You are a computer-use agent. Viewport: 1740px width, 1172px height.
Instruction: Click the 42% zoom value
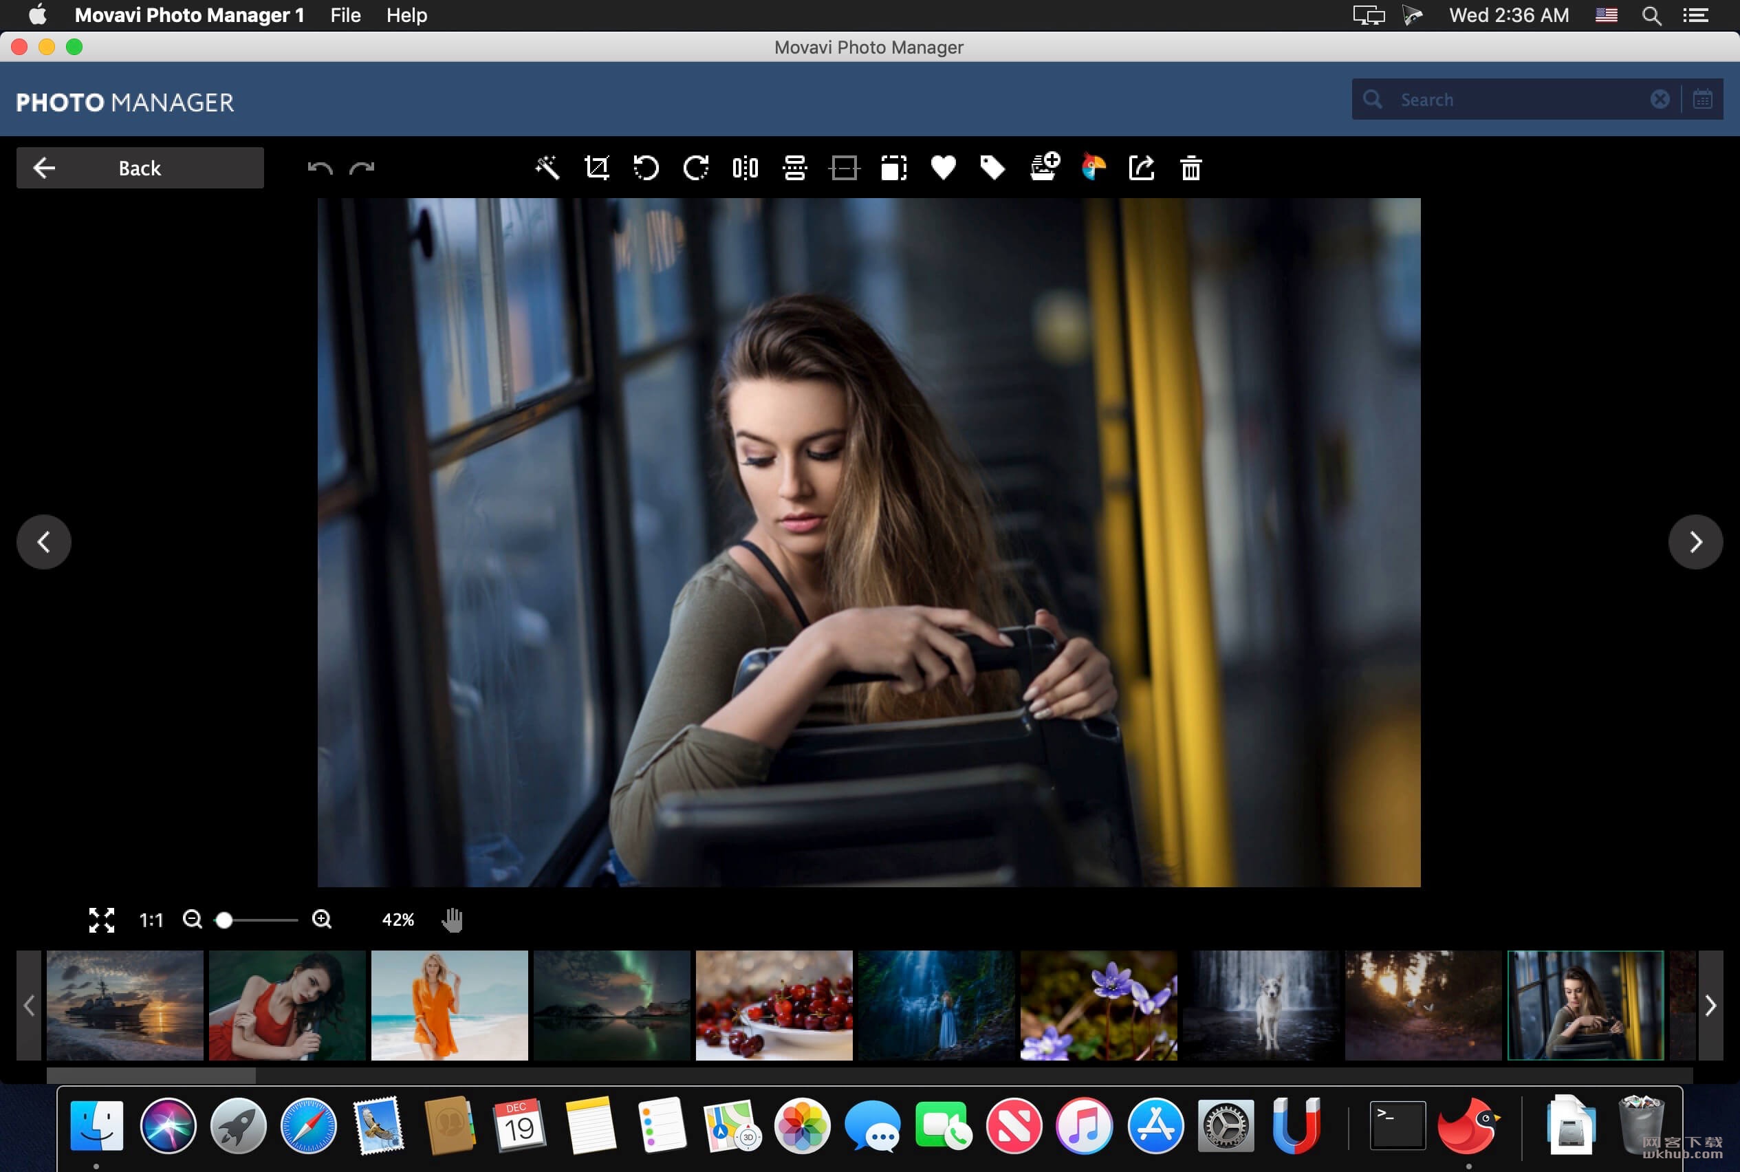(398, 920)
